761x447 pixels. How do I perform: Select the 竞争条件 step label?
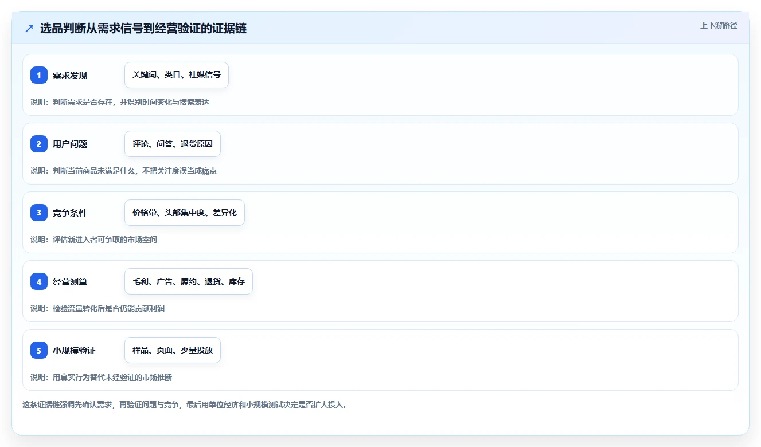pos(70,213)
